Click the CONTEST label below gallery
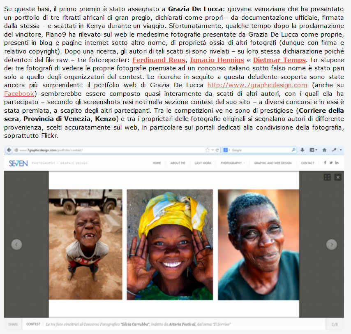Image resolution: width=351 pixels, height=334 pixels. click(33, 324)
